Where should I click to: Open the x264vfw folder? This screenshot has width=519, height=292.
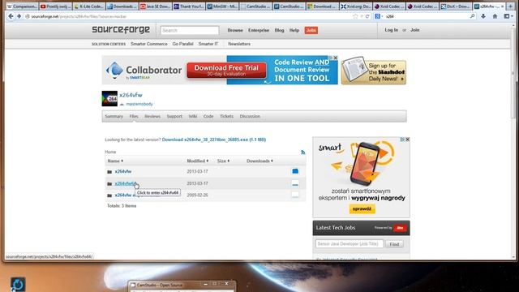click(x=123, y=171)
